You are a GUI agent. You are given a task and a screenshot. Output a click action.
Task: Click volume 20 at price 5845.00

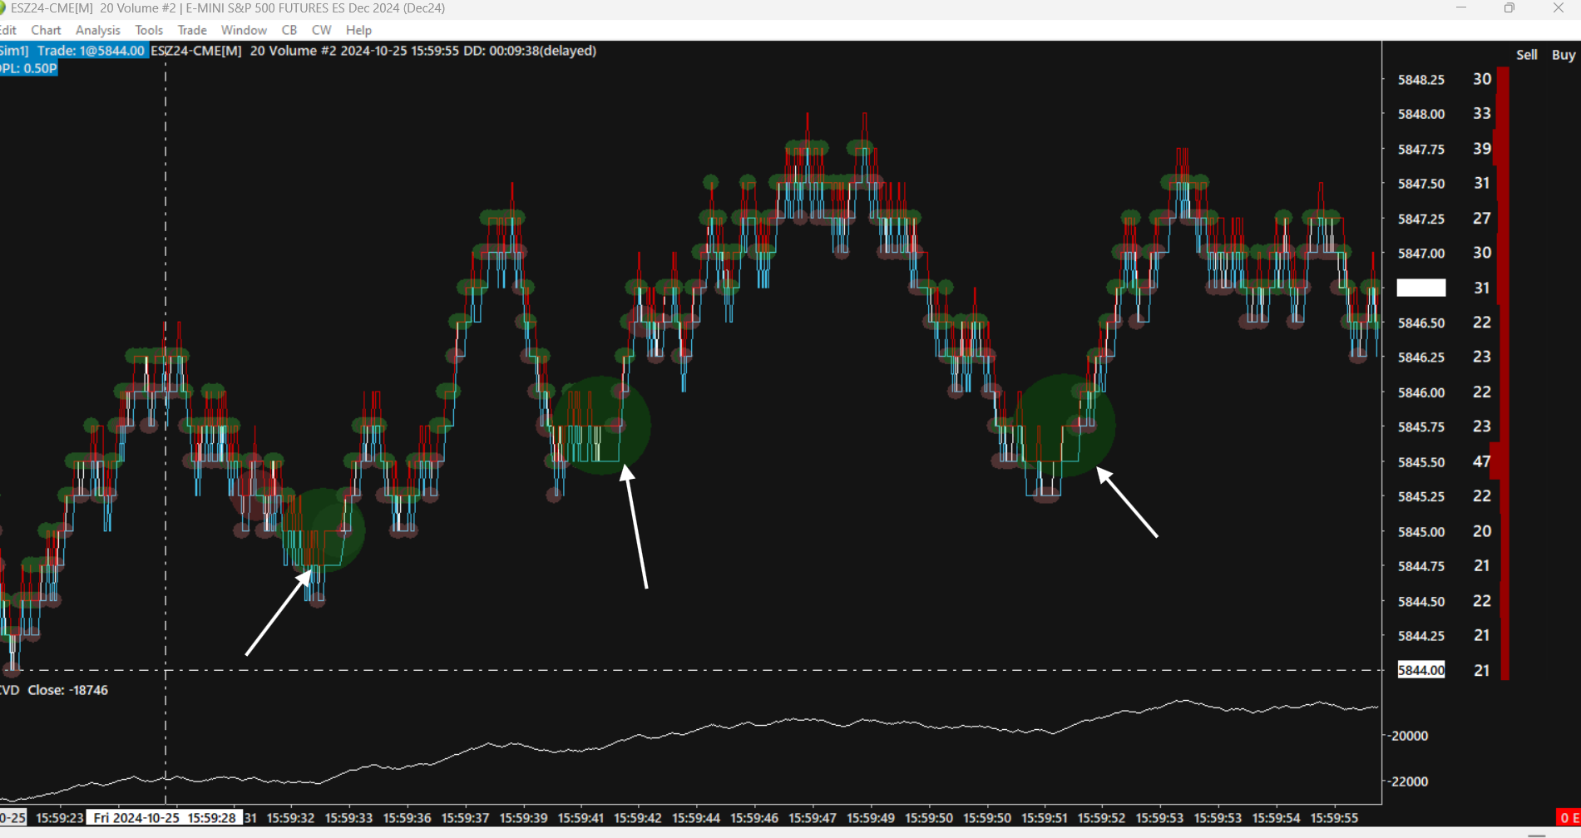click(1482, 531)
